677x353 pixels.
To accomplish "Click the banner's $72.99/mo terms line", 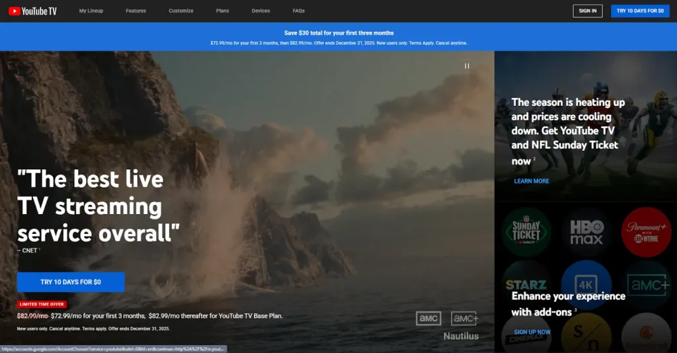I will 339,43.
